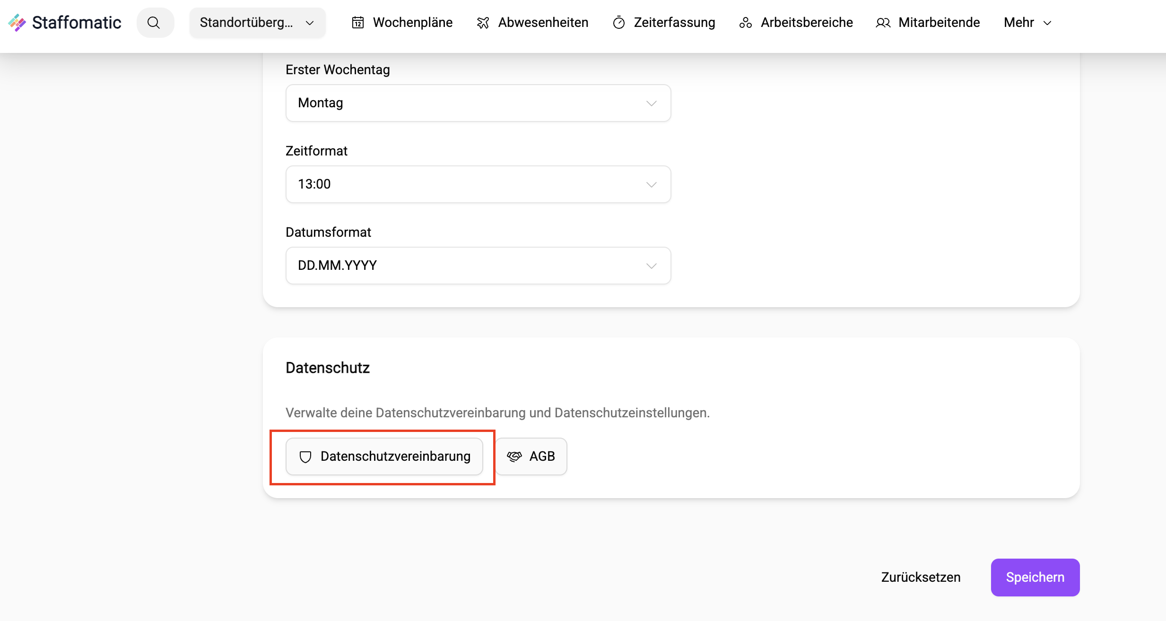This screenshot has width=1166, height=621.
Task: Click the Wochenpläne calendar icon
Action: pyautogui.click(x=358, y=23)
